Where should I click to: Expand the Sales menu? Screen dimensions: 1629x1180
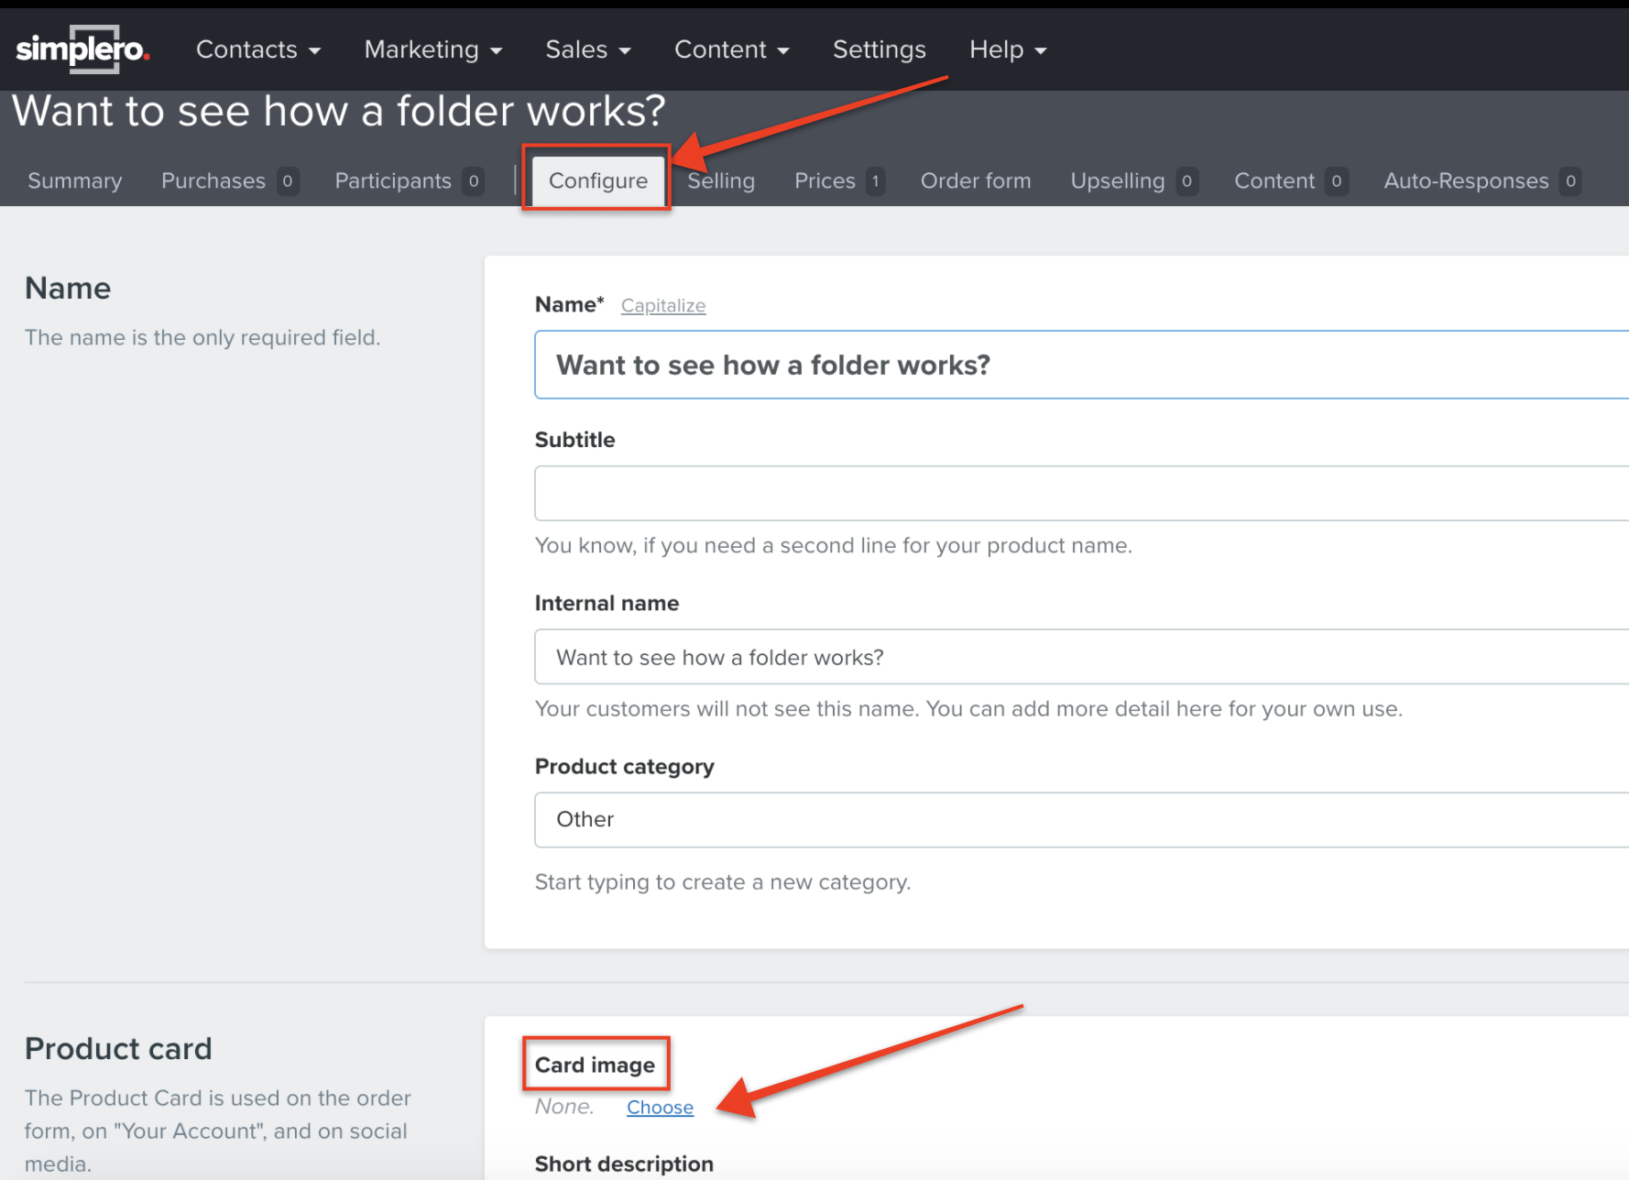pyautogui.click(x=588, y=49)
